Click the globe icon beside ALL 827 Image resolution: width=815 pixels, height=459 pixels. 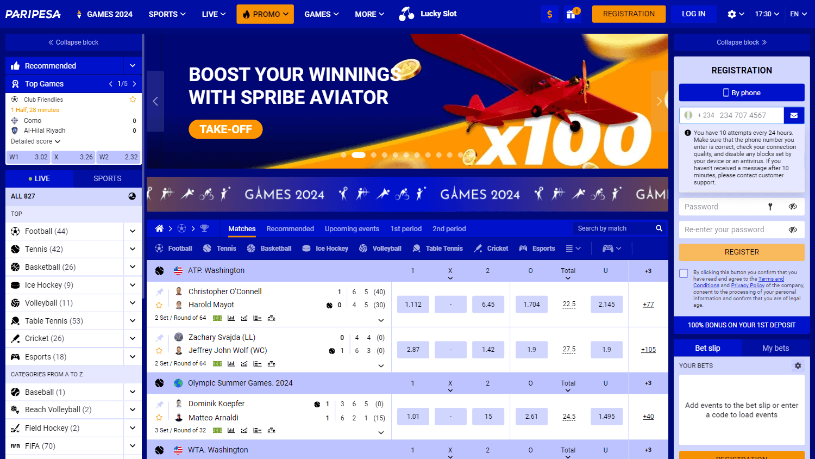click(132, 196)
